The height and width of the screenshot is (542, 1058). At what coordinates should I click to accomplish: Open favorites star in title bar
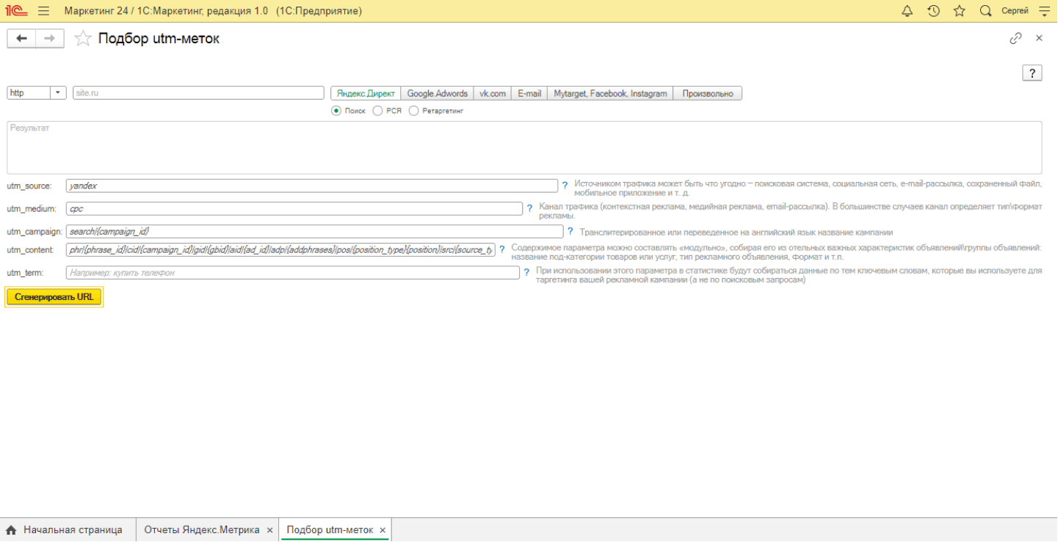[959, 11]
